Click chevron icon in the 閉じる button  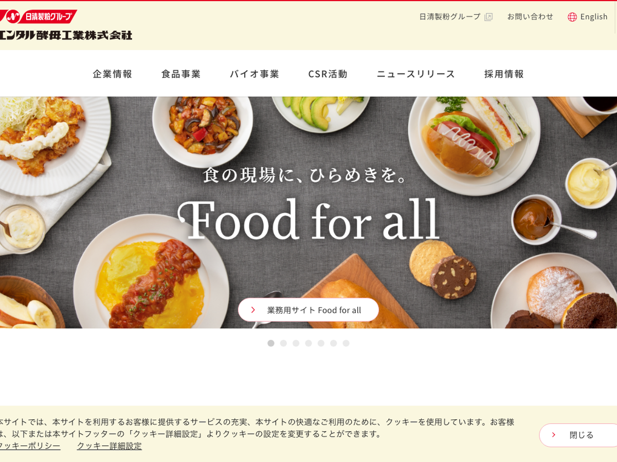tap(554, 435)
